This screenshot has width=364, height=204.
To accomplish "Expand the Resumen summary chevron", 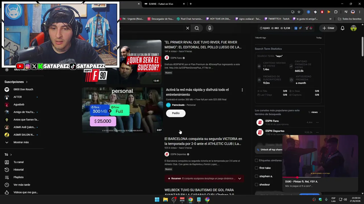I will [239, 178].
